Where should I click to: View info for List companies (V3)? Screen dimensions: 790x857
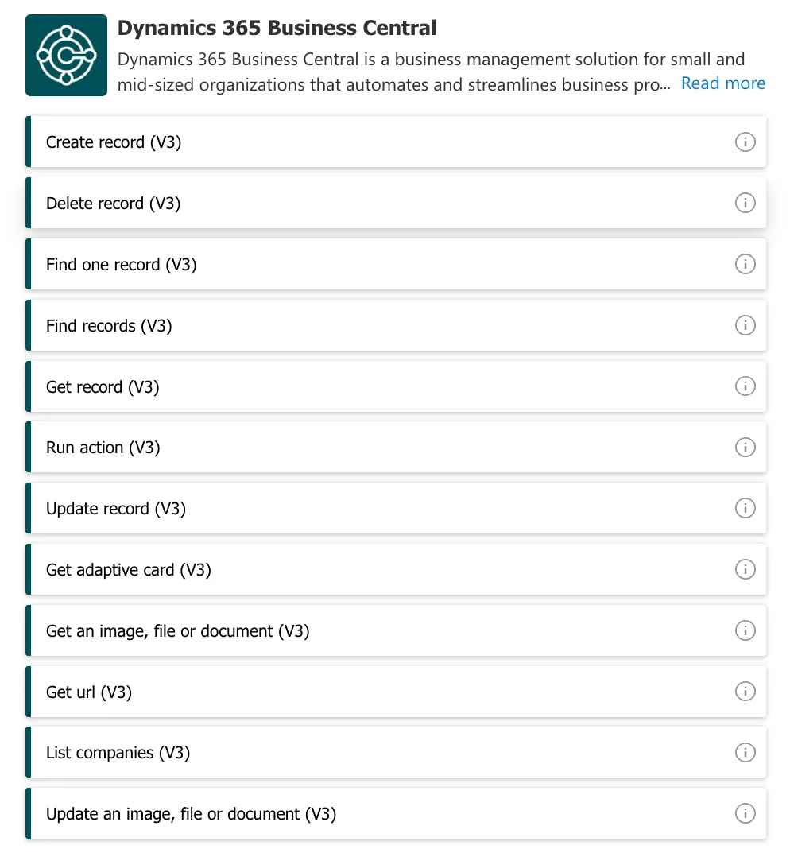pyautogui.click(x=745, y=752)
